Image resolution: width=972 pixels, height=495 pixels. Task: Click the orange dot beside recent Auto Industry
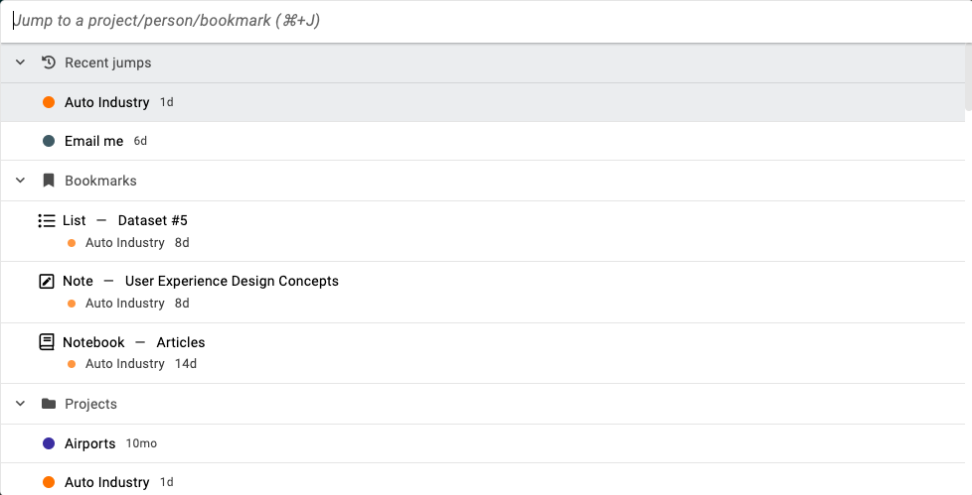coord(49,102)
